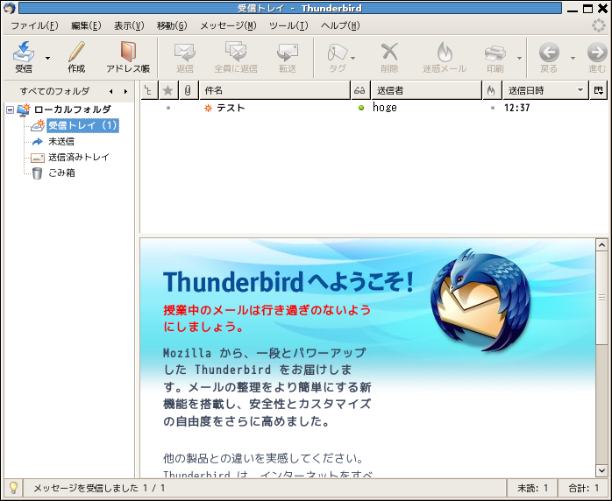Open the 印刷 dropdown arrow
The image size is (612, 501).
pos(519,58)
